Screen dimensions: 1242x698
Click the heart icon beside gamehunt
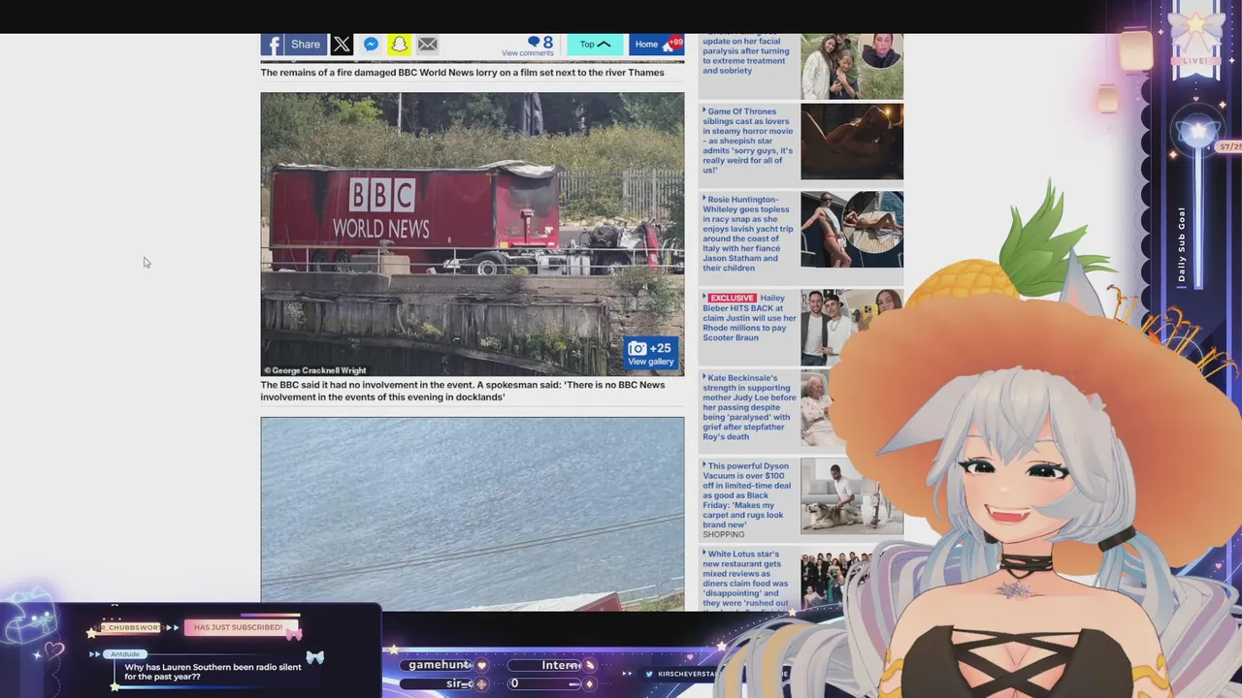481,665
